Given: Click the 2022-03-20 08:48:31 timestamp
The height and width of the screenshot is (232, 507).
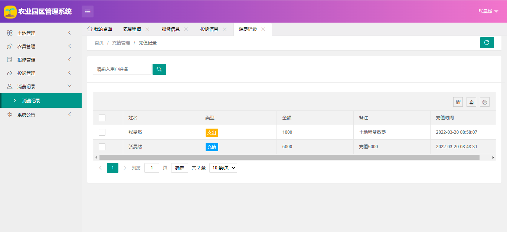Looking at the screenshot, I should pyautogui.click(x=457, y=147).
